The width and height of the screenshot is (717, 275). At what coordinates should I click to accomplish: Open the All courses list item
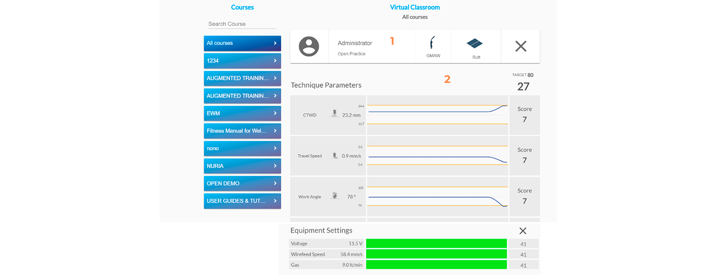242,43
